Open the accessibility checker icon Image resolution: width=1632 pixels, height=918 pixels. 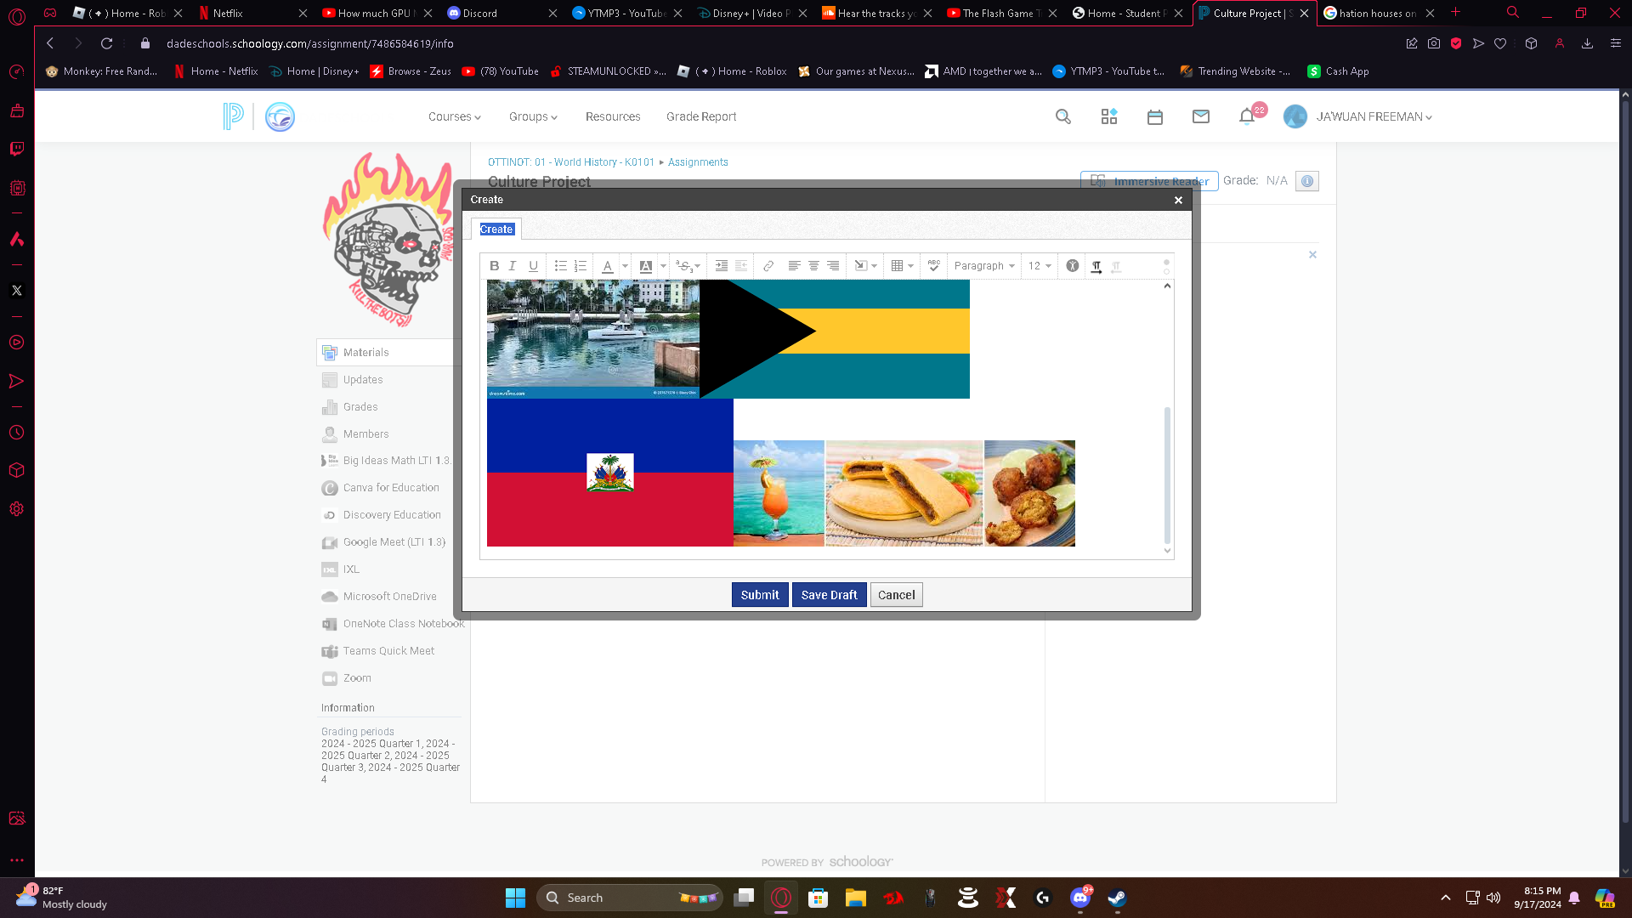tap(1072, 266)
